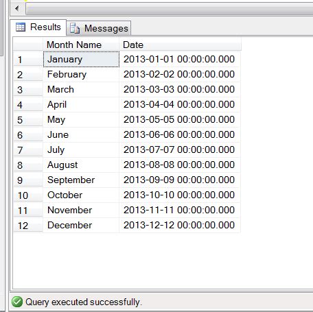This screenshot has width=313, height=312.
Task: Select the 2013-08-08 date cell
Action: pyautogui.click(x=180, y=165)
